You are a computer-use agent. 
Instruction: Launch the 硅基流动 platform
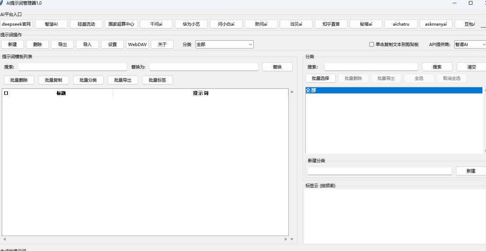[x=86, y=24]
